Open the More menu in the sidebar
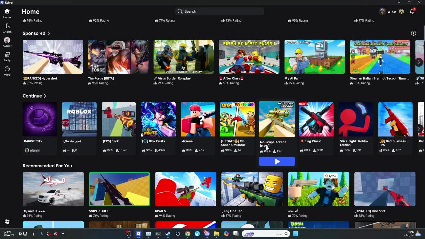The image size is (425, 239). tap(7, 71)
